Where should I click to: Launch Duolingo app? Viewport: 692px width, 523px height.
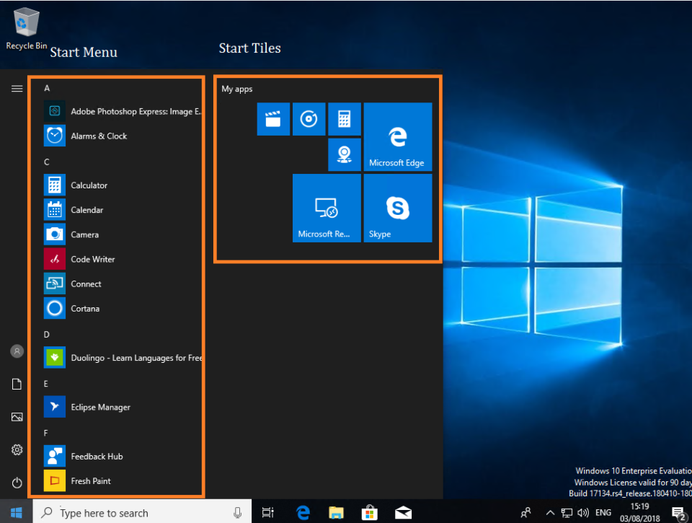123,358
